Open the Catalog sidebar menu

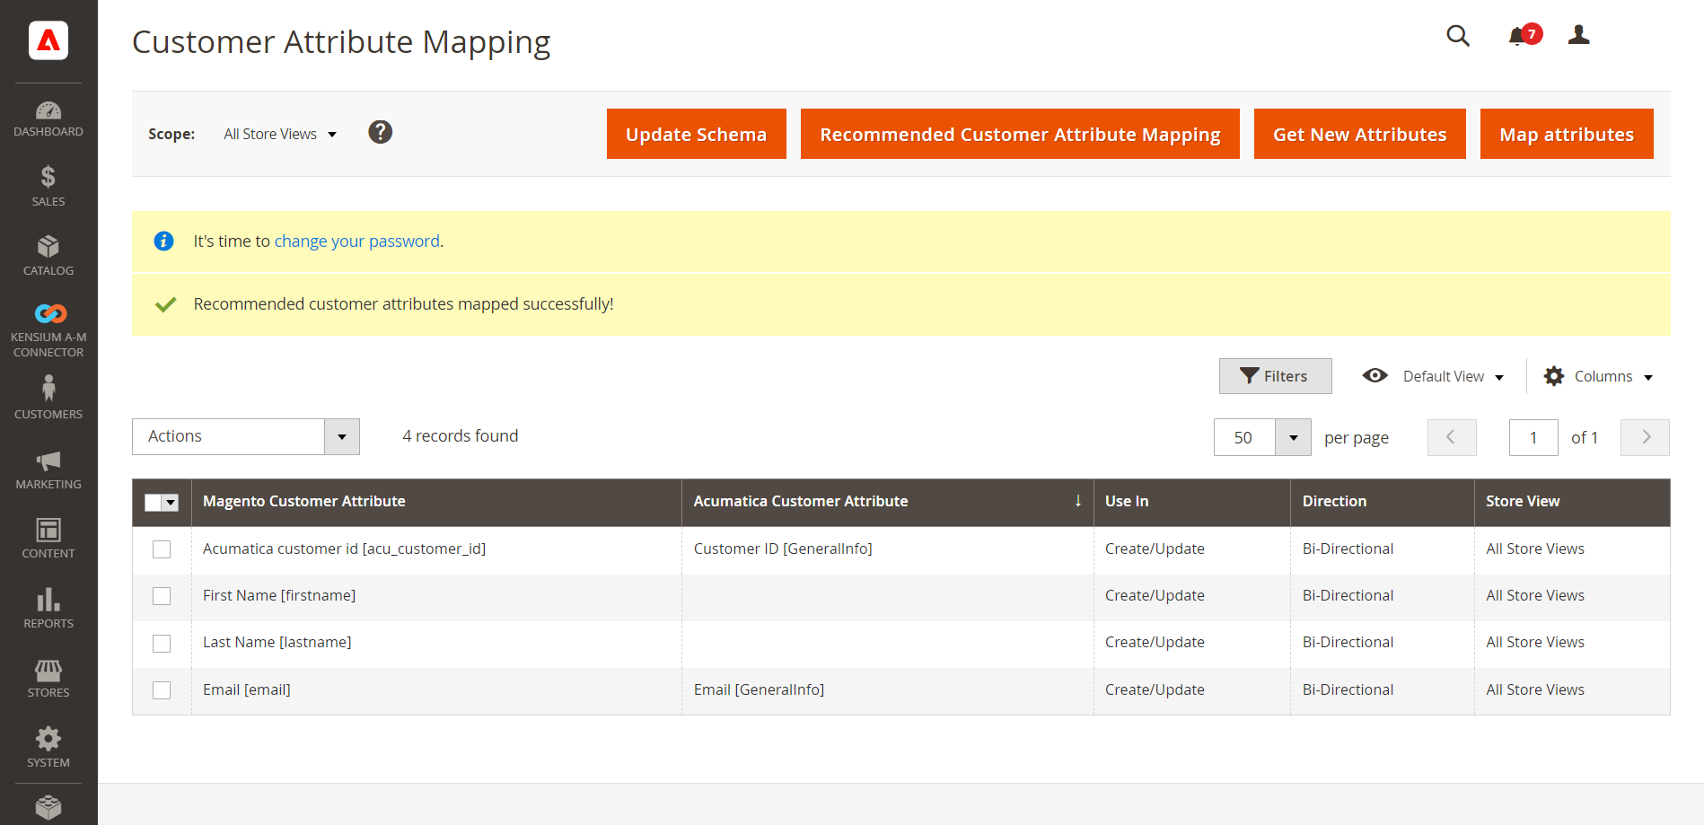point(48,256)
